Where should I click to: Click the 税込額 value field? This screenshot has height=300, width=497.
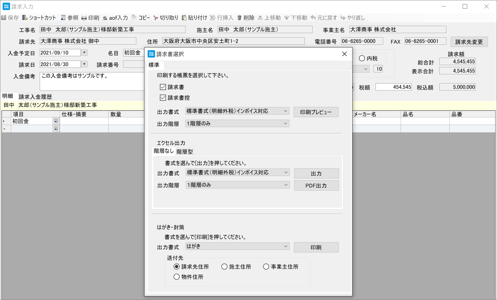pyautogui.click(x=457, y=87)
